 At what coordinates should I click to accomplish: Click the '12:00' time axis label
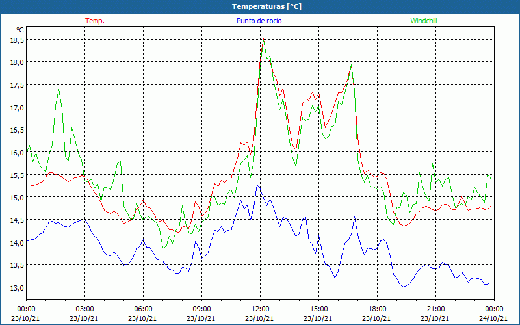261,309
